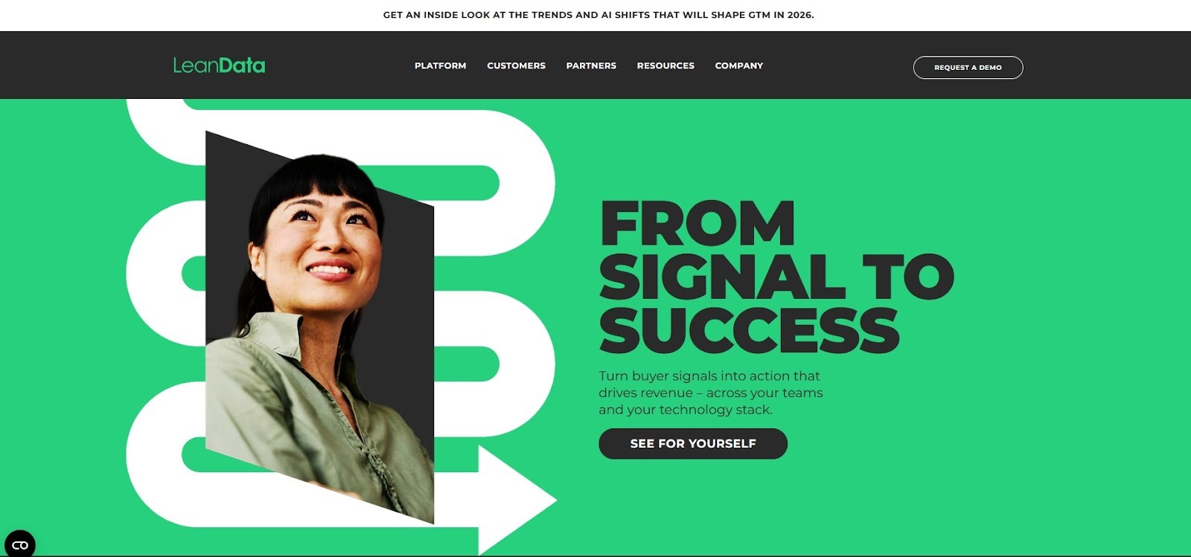Screen dimensions: 1191x557
Task: Expand the Company navigation item
Action: (738, 65)
